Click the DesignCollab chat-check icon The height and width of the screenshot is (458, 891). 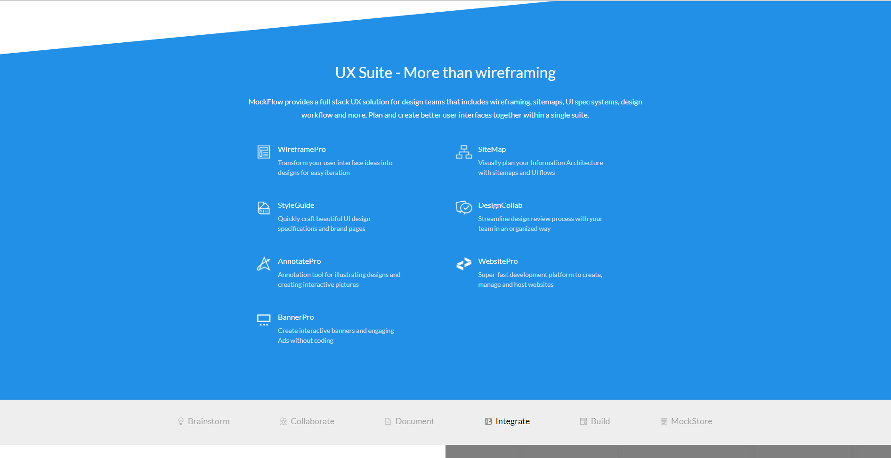pos(464,207)
